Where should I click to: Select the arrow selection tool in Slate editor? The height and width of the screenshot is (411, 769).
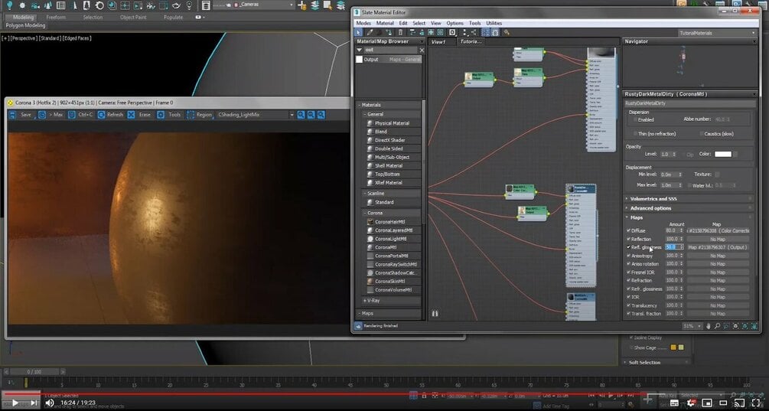359,32
